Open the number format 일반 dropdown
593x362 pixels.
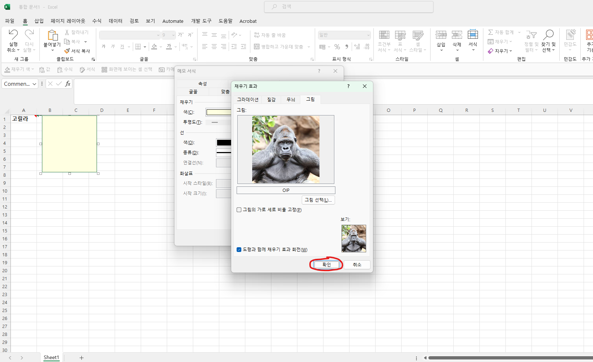click(x=368, y=35)
